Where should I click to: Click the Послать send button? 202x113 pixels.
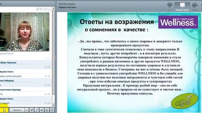tap(17, 110)
